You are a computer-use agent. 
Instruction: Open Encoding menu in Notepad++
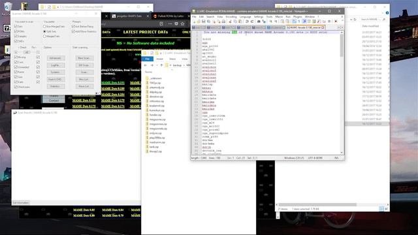click(x=231, y=17)
